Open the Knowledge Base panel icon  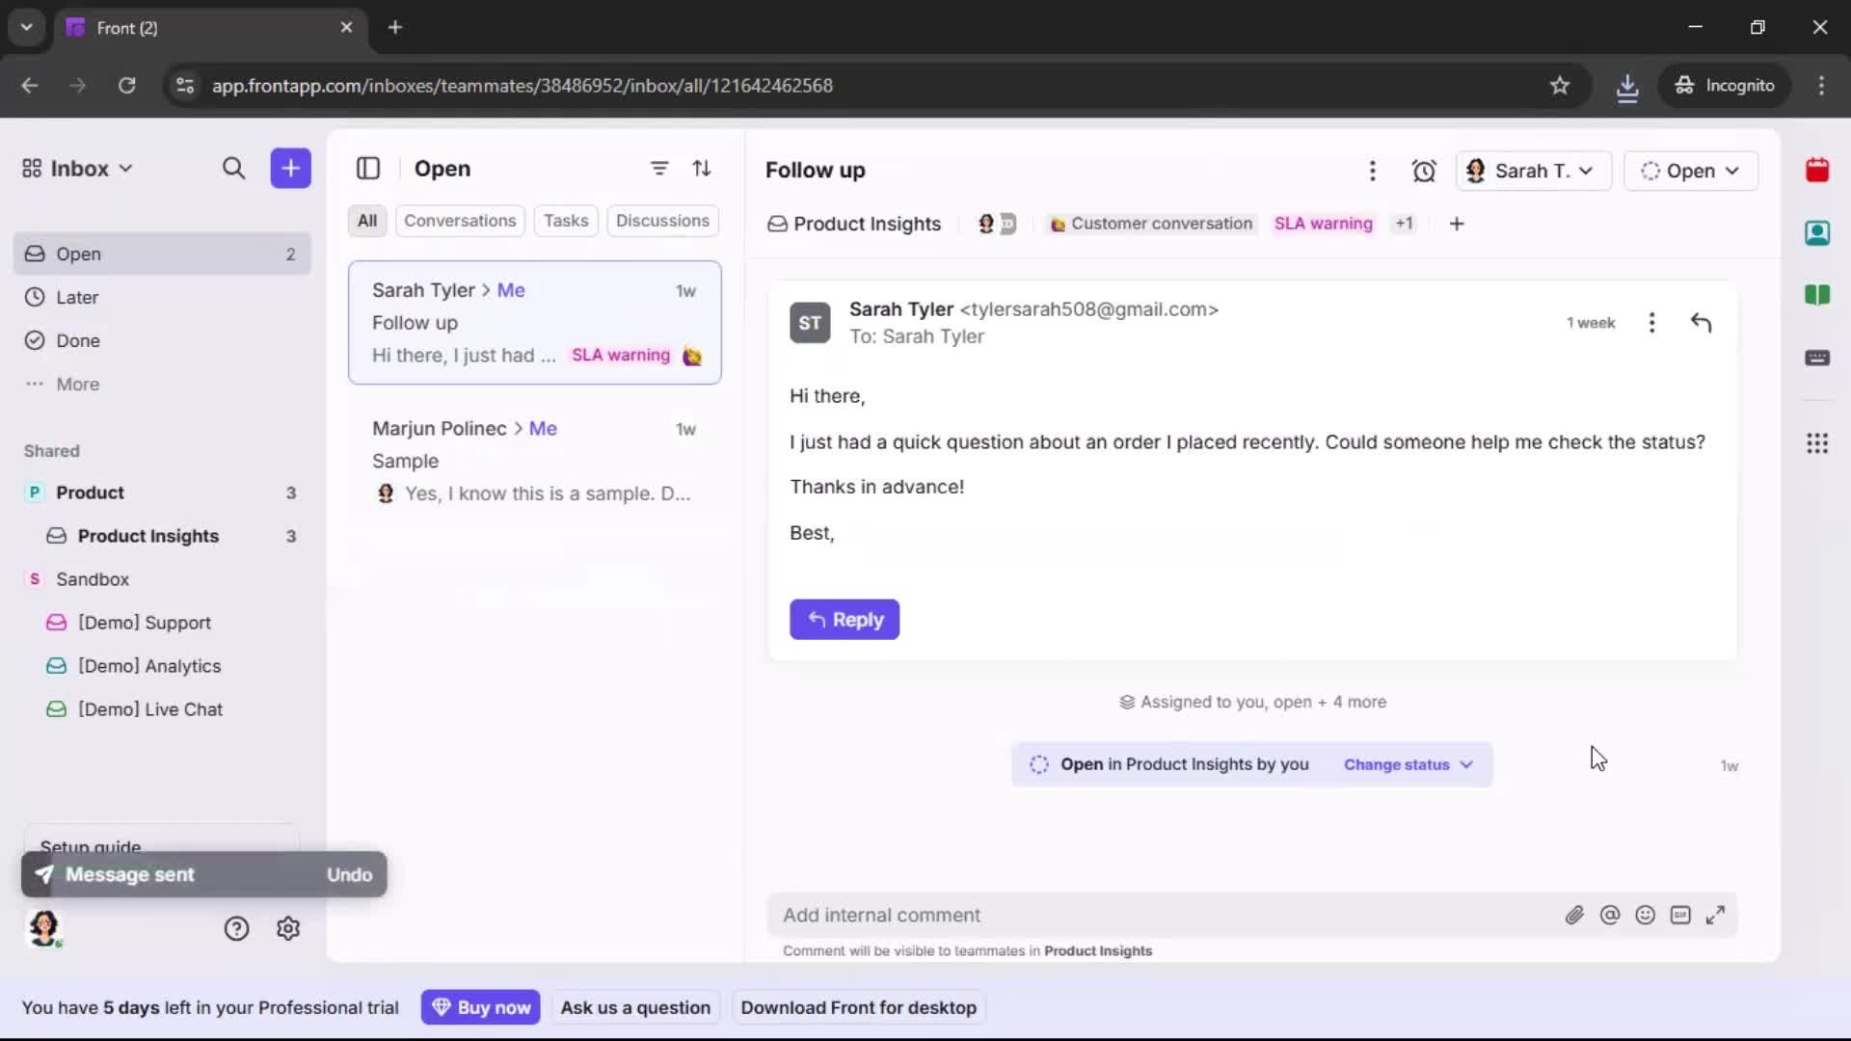pos(1818,296)
